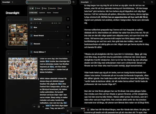Click the document icon beside Ekonomi
The image size is (156, 114).
(31, 44)
